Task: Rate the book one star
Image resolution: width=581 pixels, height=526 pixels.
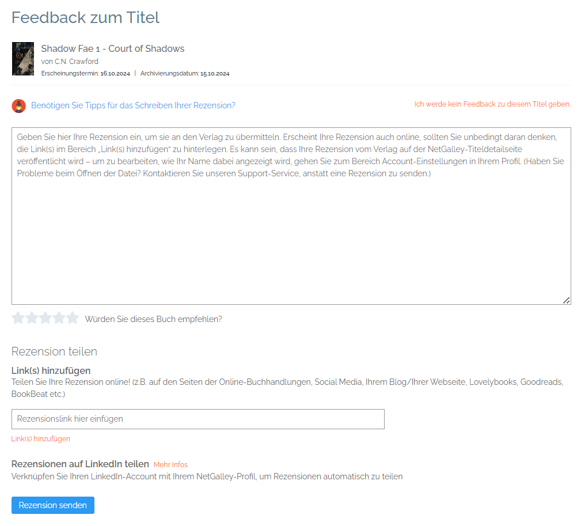Action: 18,318
